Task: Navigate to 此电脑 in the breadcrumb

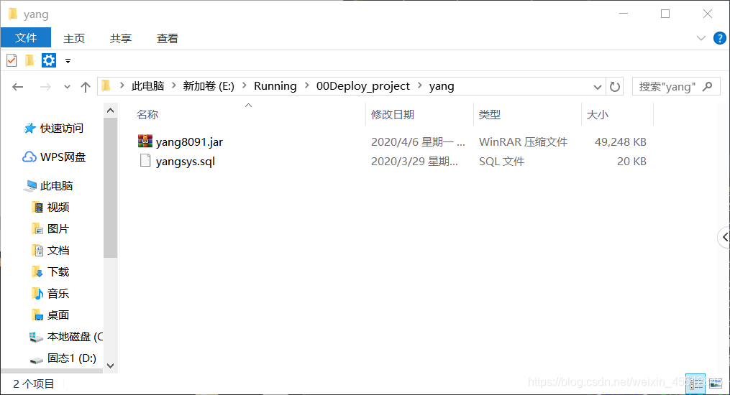Action: tap(147, 86)
